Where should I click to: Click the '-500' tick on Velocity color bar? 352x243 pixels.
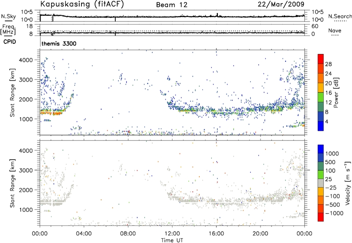point(333,204)
